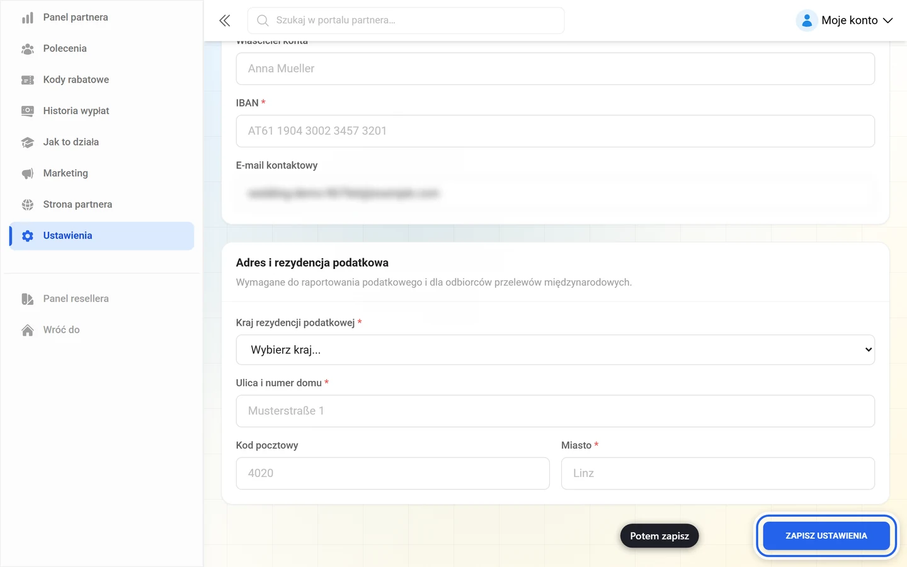Click the Panel resellera icon

coord(28,299)
